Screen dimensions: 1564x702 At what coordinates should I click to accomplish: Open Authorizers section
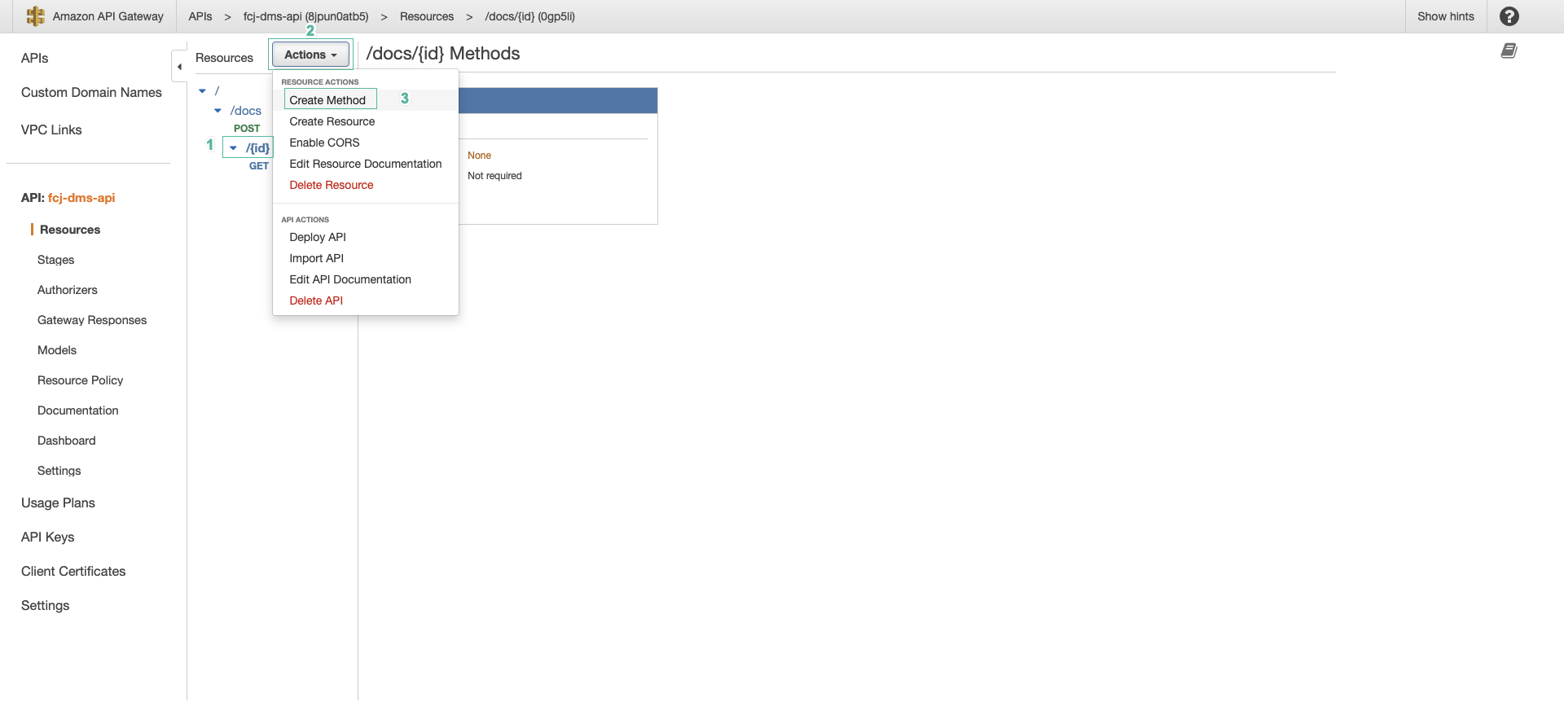tap(67, 290)
